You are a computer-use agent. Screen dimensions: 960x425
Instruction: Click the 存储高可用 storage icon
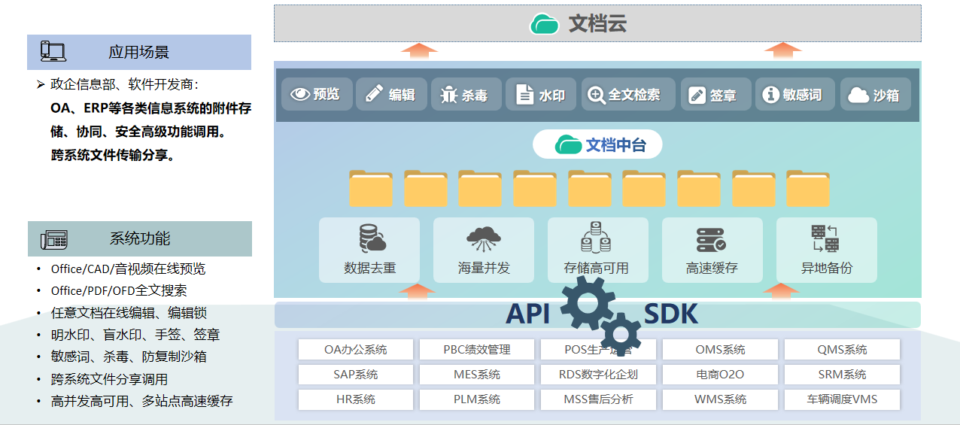click(x=596, y=238)
